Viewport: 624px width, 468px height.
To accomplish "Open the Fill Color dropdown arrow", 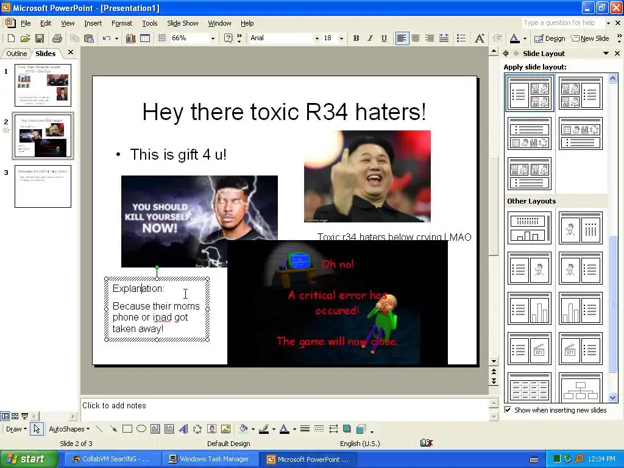I will pyautogui.click(x=253, y=429).
